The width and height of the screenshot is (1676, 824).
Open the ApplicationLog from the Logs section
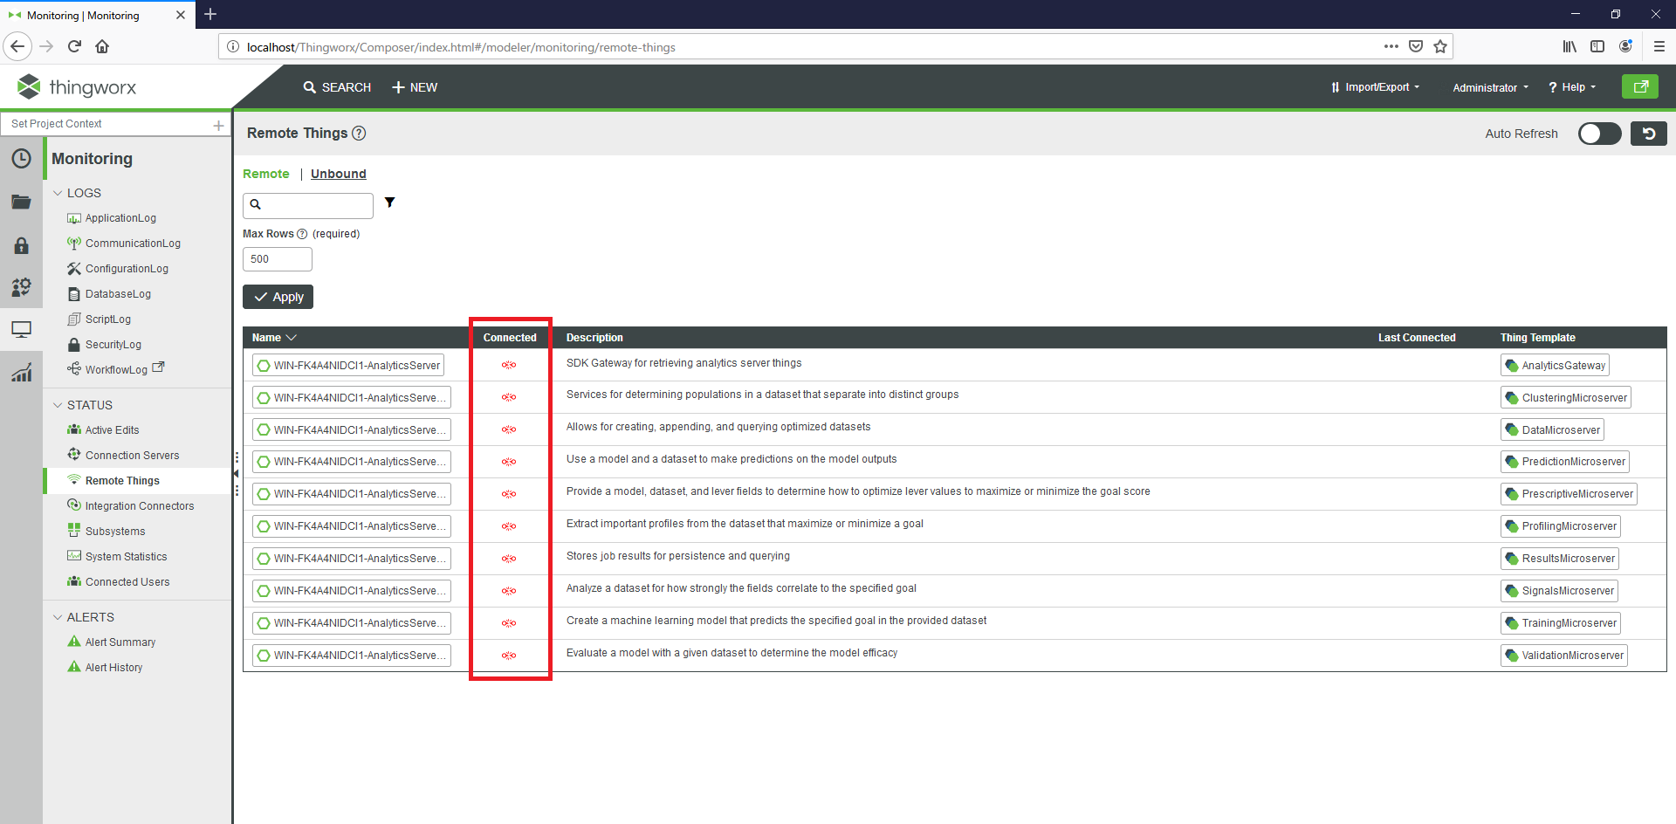point(120,217)
